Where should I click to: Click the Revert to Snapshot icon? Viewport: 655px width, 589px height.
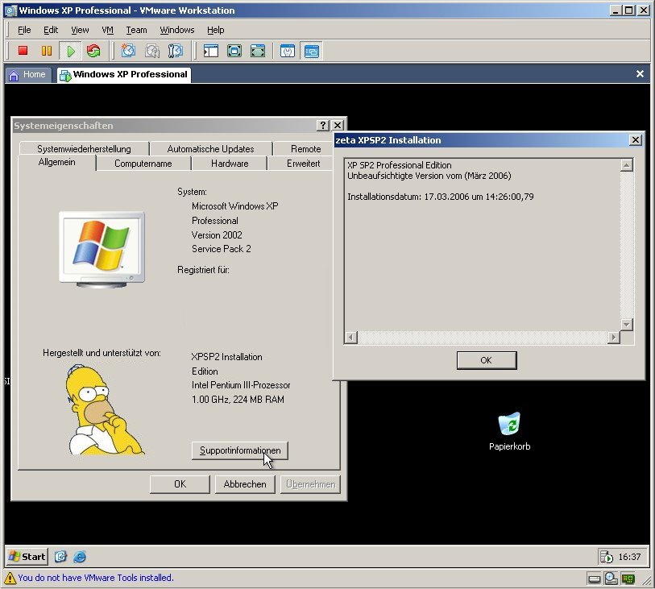click(152, 51)
